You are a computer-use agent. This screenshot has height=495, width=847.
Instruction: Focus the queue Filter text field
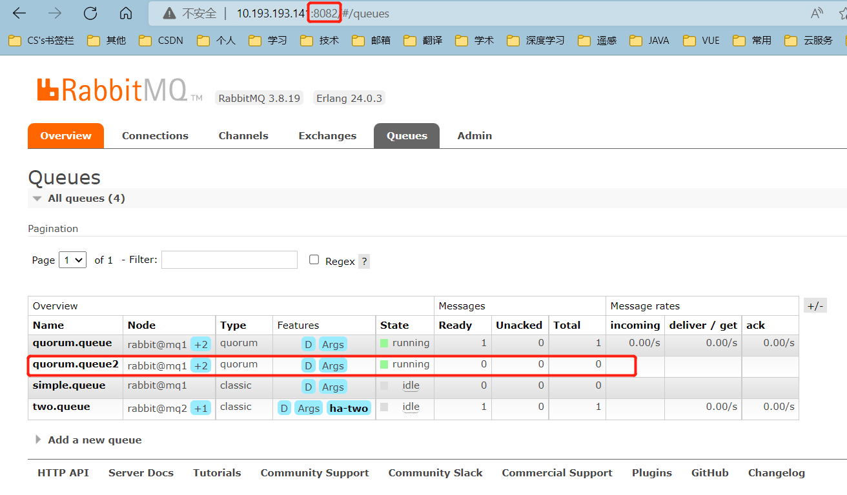[229, 260]
